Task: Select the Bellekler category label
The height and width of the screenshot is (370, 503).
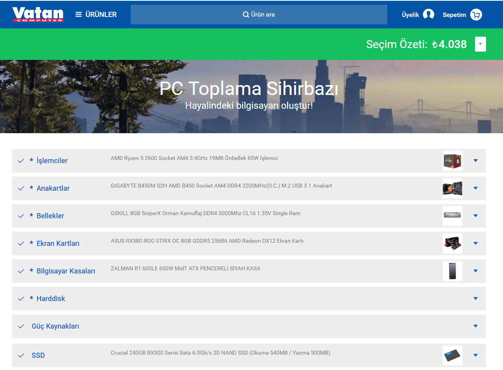Action: pyautogui.click(x=50, y=216)
